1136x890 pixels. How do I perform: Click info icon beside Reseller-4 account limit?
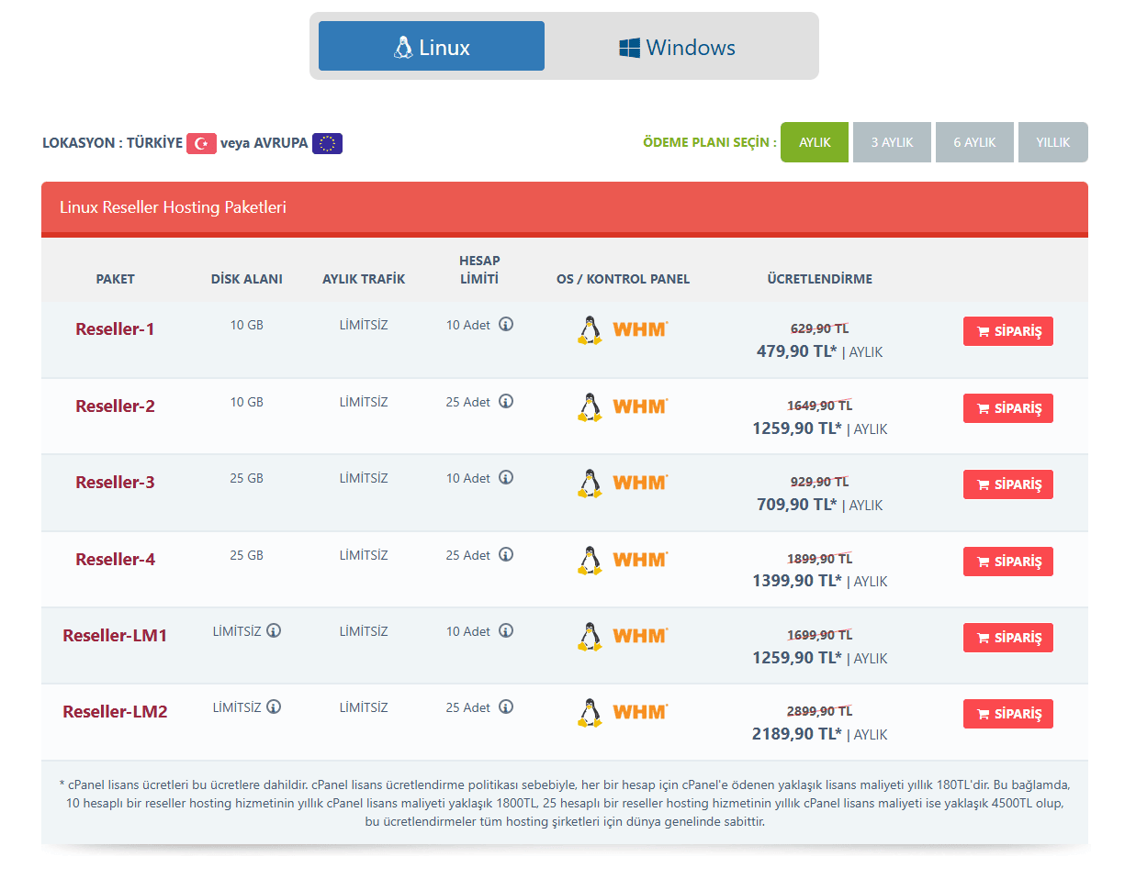(506, 555)
